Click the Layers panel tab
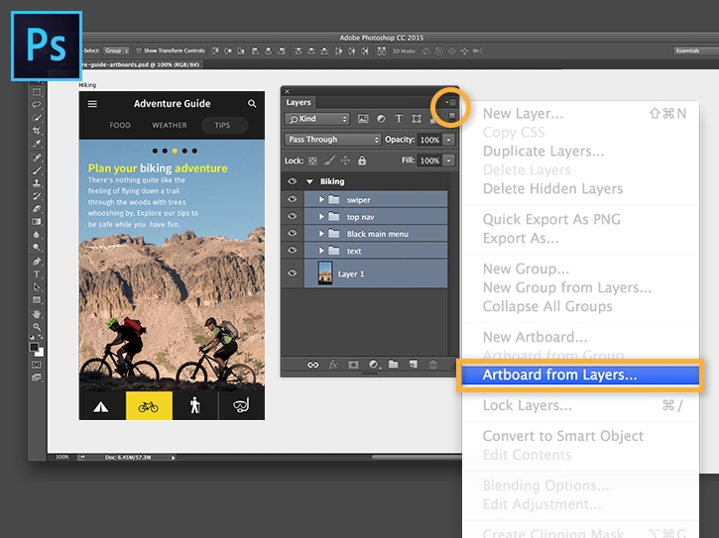 tap(299, 102)
